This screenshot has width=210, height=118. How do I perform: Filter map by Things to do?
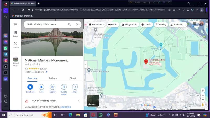coord(129,24)
